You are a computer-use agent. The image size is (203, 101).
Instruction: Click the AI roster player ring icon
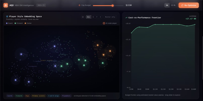pos(104,23)
